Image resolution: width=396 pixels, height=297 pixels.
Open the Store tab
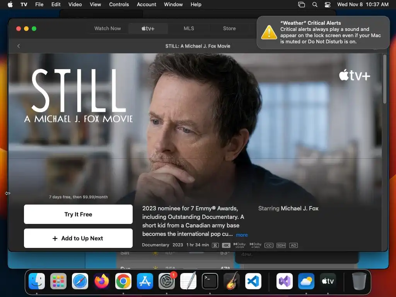[x=229, y=28]
